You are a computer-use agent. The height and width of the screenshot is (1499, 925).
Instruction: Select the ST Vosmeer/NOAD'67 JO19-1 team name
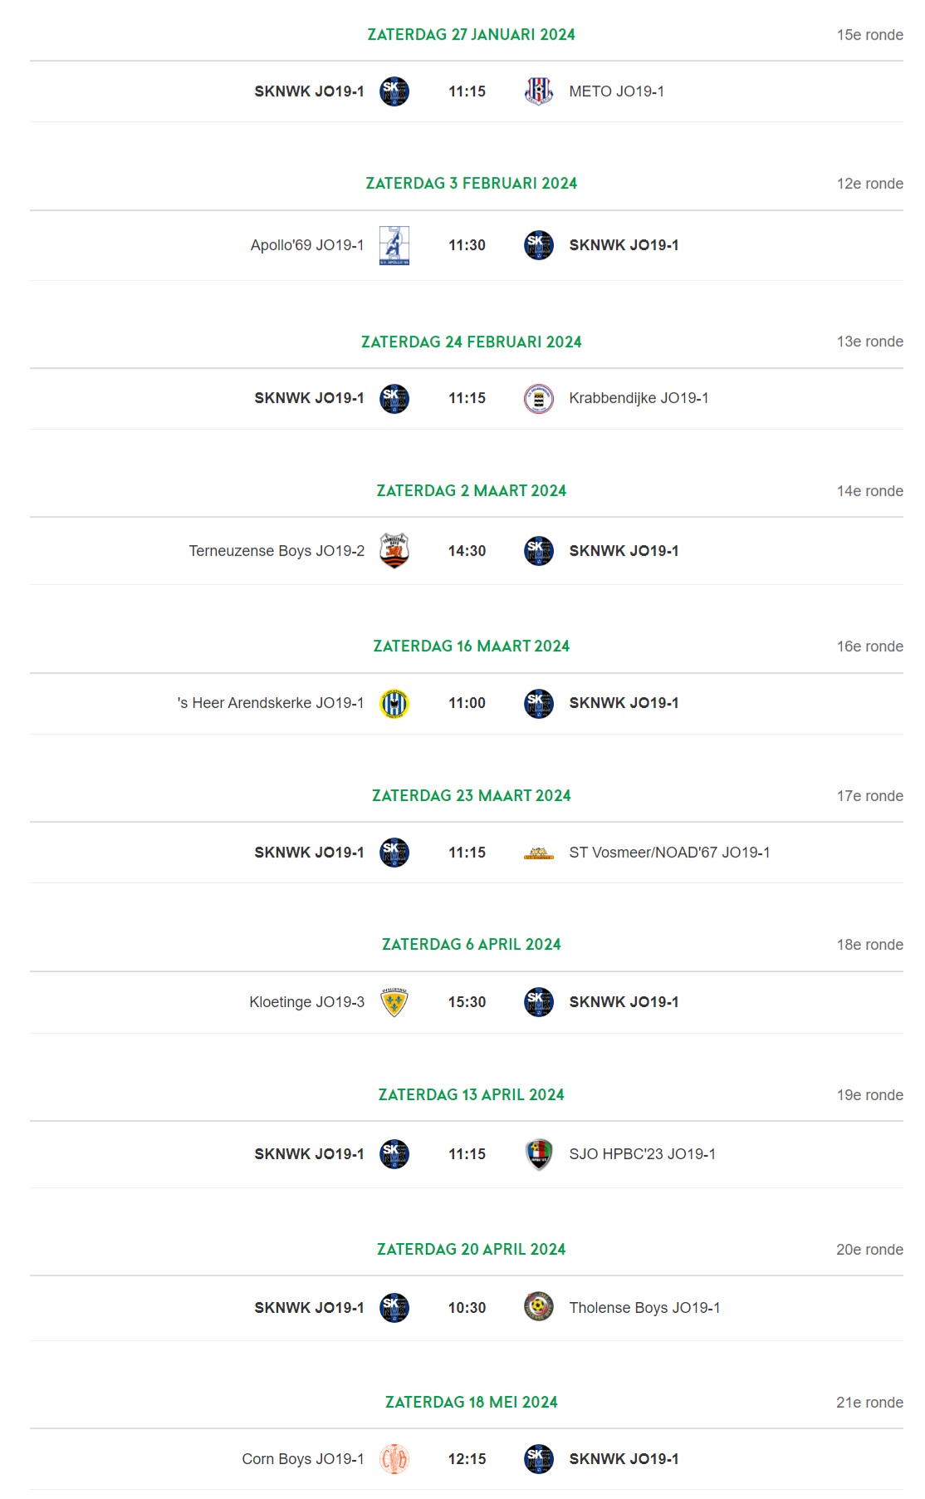[x=669, y=853]
